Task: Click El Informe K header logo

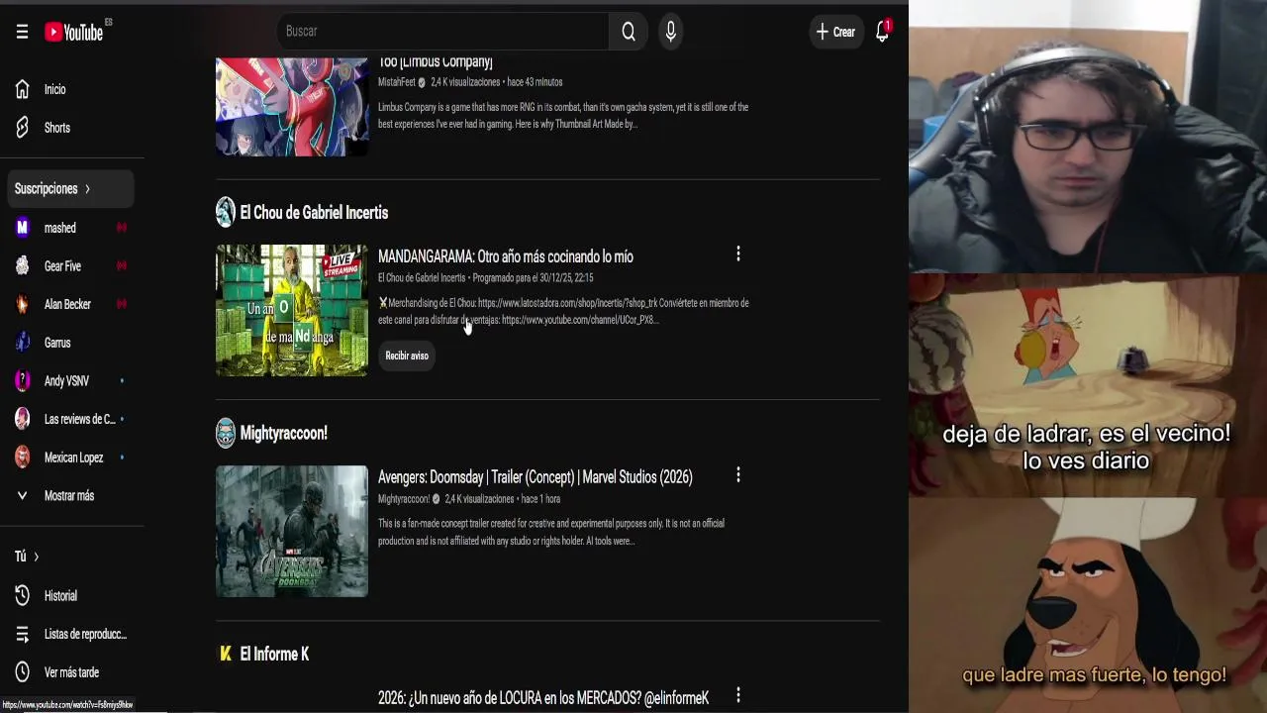Action: click(226, 654)
